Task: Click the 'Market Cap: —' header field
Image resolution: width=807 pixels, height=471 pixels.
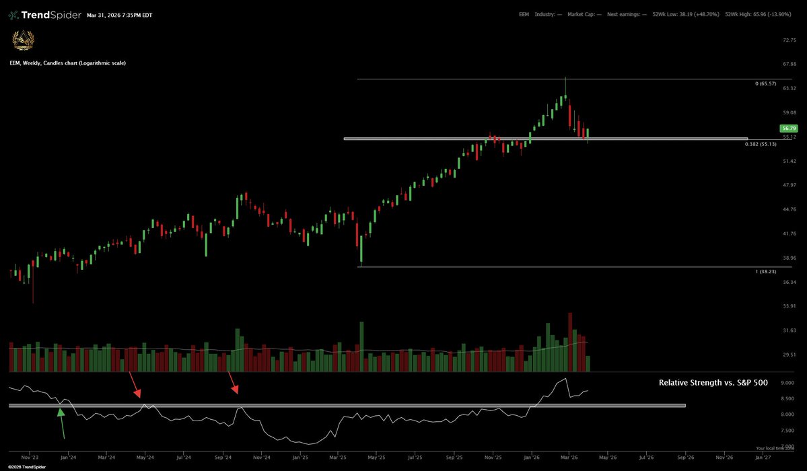Action: click(584, 14)
